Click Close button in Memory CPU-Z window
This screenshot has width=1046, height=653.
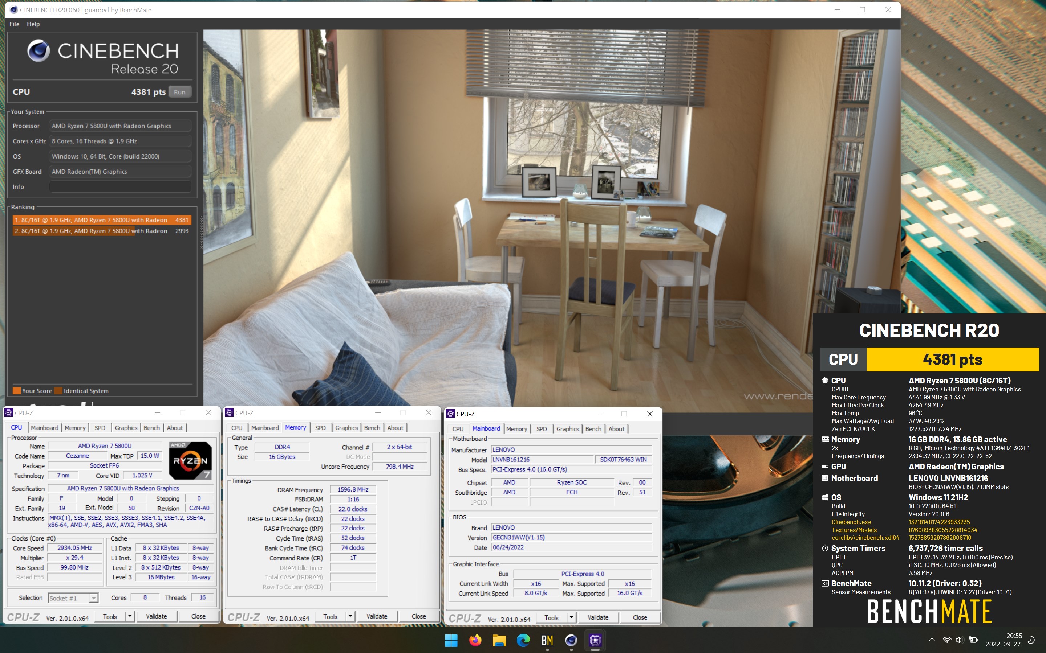click(x=419, y=616)
